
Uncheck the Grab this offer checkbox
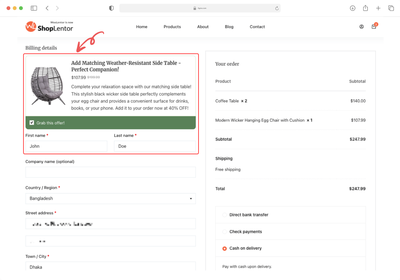pos(32,123)
